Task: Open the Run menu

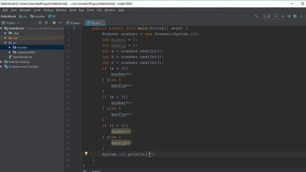Action: (81, 10)
